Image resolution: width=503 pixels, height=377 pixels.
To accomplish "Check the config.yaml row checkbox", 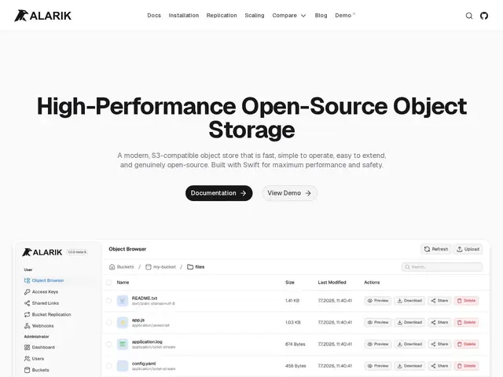I will click(x=108, y=366).
